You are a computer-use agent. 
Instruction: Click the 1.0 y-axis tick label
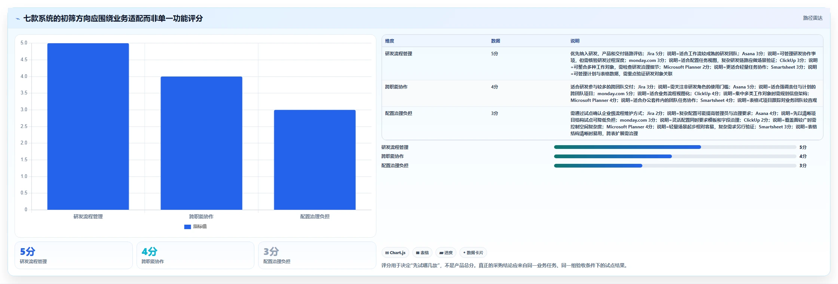pyautogui.click(x=24, y=177)
